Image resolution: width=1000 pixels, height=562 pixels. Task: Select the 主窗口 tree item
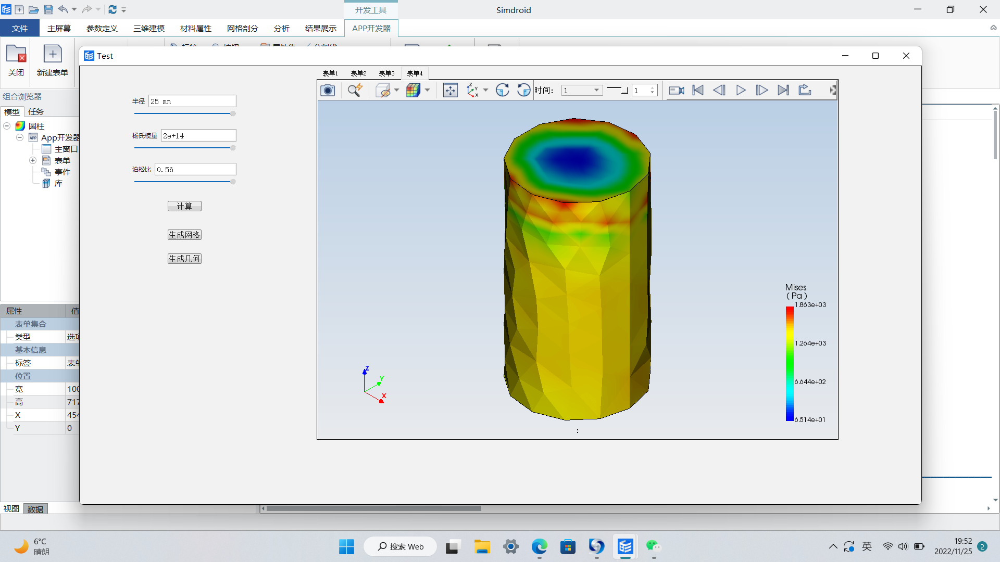66,149
